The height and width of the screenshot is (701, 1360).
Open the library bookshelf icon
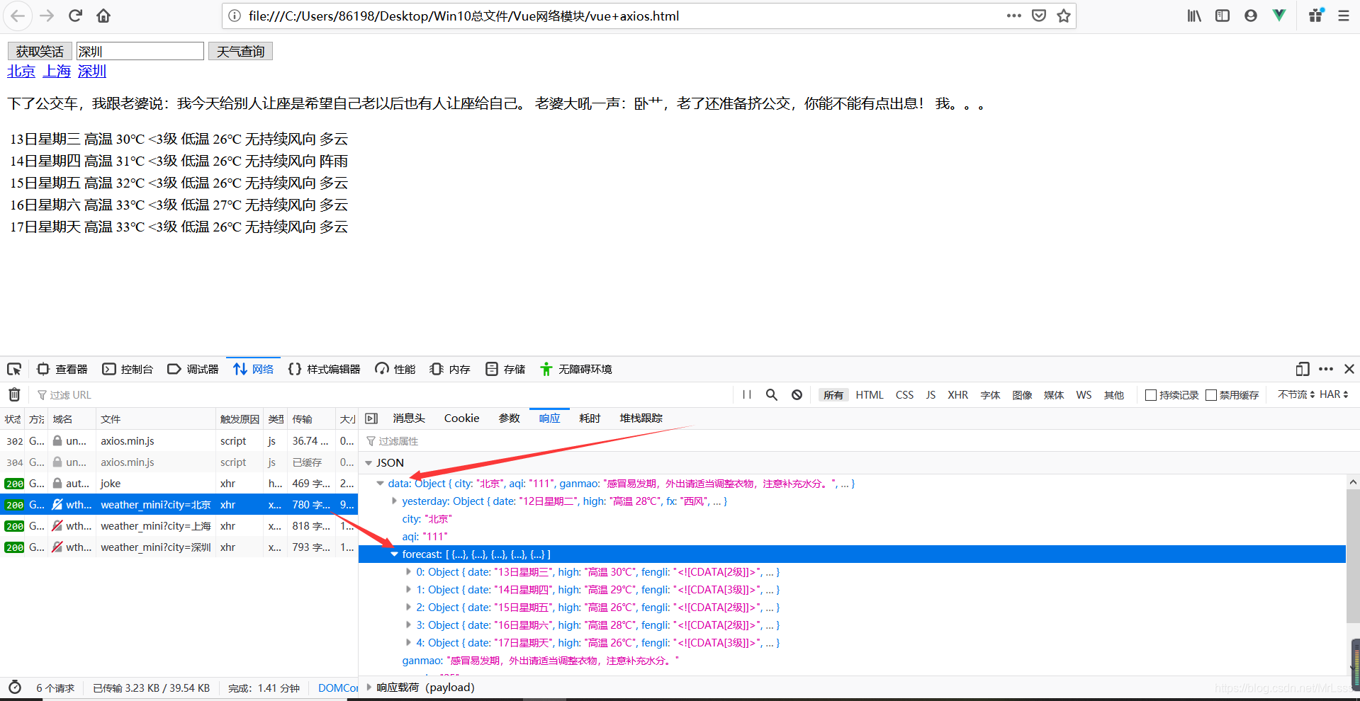[1195, 16]
